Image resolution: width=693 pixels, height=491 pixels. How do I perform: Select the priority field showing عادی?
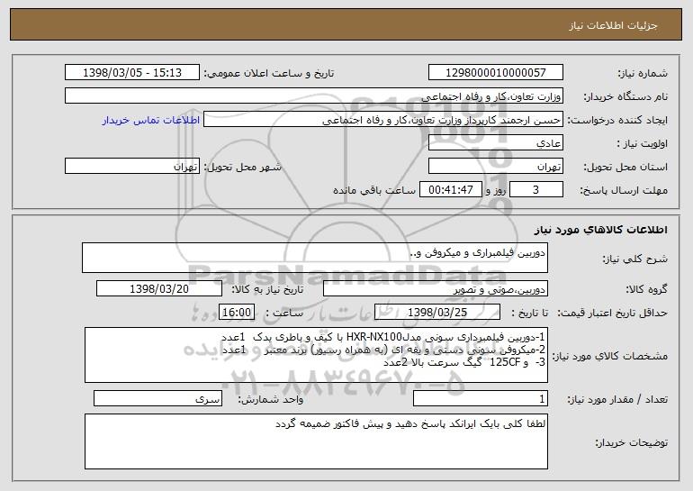click(495, 143)
